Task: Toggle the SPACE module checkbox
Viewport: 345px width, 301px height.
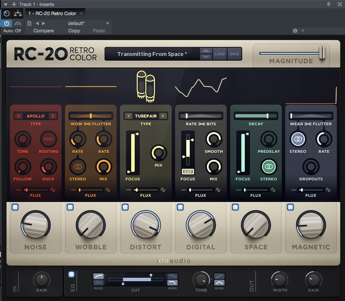Action: [235, 207]
